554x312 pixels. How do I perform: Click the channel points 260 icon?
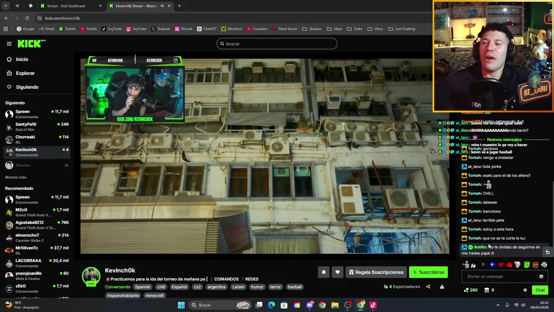point(470,290)
